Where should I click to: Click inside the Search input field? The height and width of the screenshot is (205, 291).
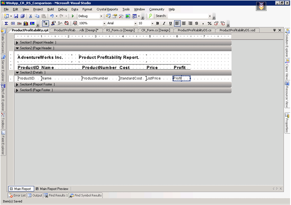188,16
